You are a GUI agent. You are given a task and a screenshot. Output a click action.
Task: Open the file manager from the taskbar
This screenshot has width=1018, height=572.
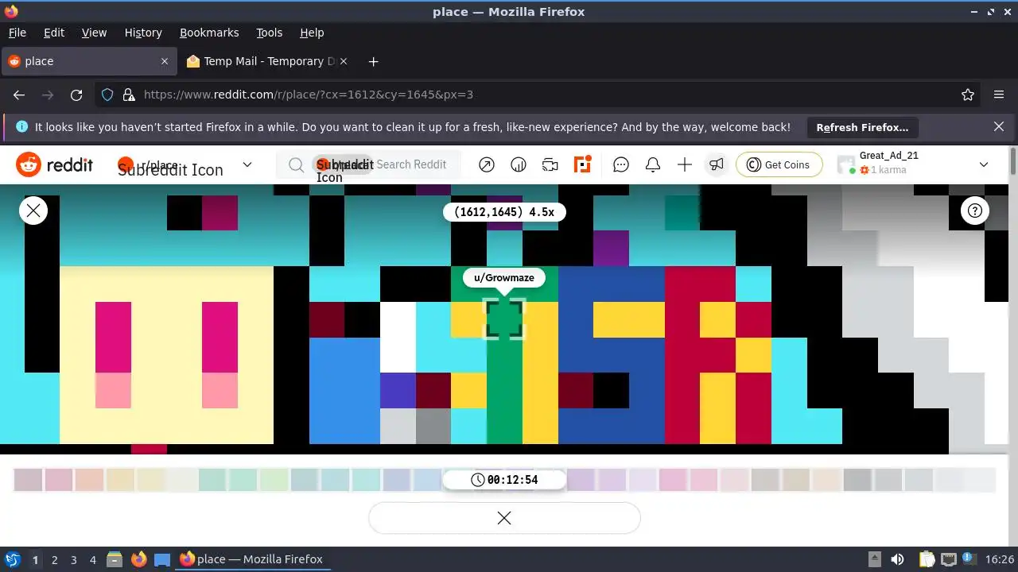point(115,559)
